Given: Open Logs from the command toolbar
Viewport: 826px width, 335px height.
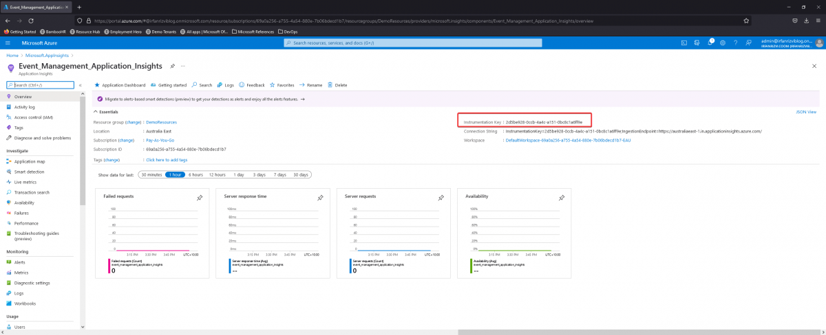Looking at the screenshot, I should coord(226,85).
